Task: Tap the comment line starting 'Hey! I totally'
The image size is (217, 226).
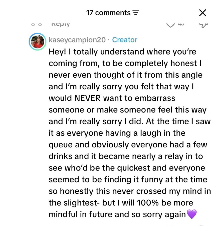Action: 122,52
